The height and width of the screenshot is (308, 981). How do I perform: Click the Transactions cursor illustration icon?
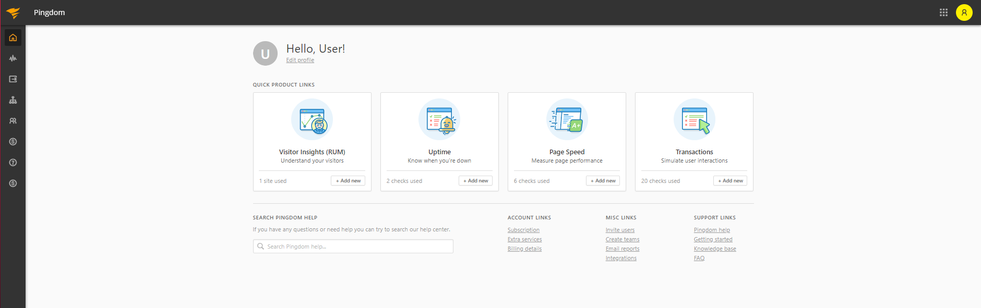click(x=694, y=119)
